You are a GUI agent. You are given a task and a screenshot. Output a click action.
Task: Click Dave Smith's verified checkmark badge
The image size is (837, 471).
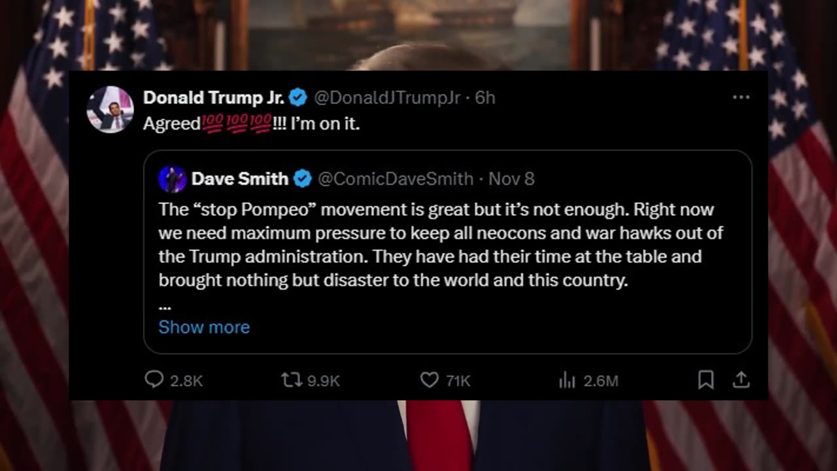(302, 179)
